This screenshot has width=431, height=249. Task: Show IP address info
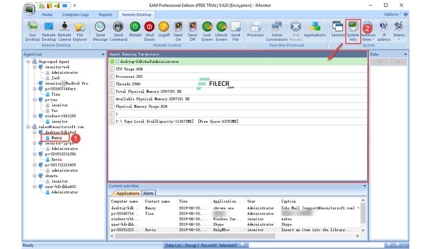[384, 31]
